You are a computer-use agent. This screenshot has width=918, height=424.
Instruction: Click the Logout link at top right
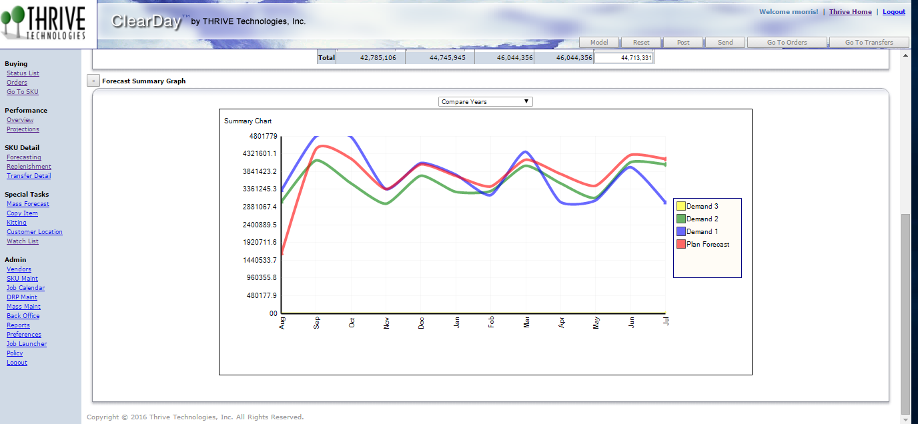point(894,12)
